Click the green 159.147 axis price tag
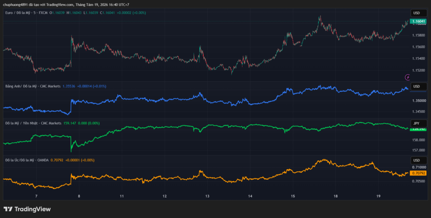431x218 pixels. pyautogui.click(x=418, y=129)
